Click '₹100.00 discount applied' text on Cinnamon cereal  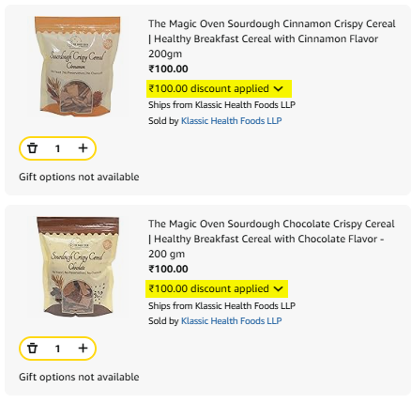[208, 88]
